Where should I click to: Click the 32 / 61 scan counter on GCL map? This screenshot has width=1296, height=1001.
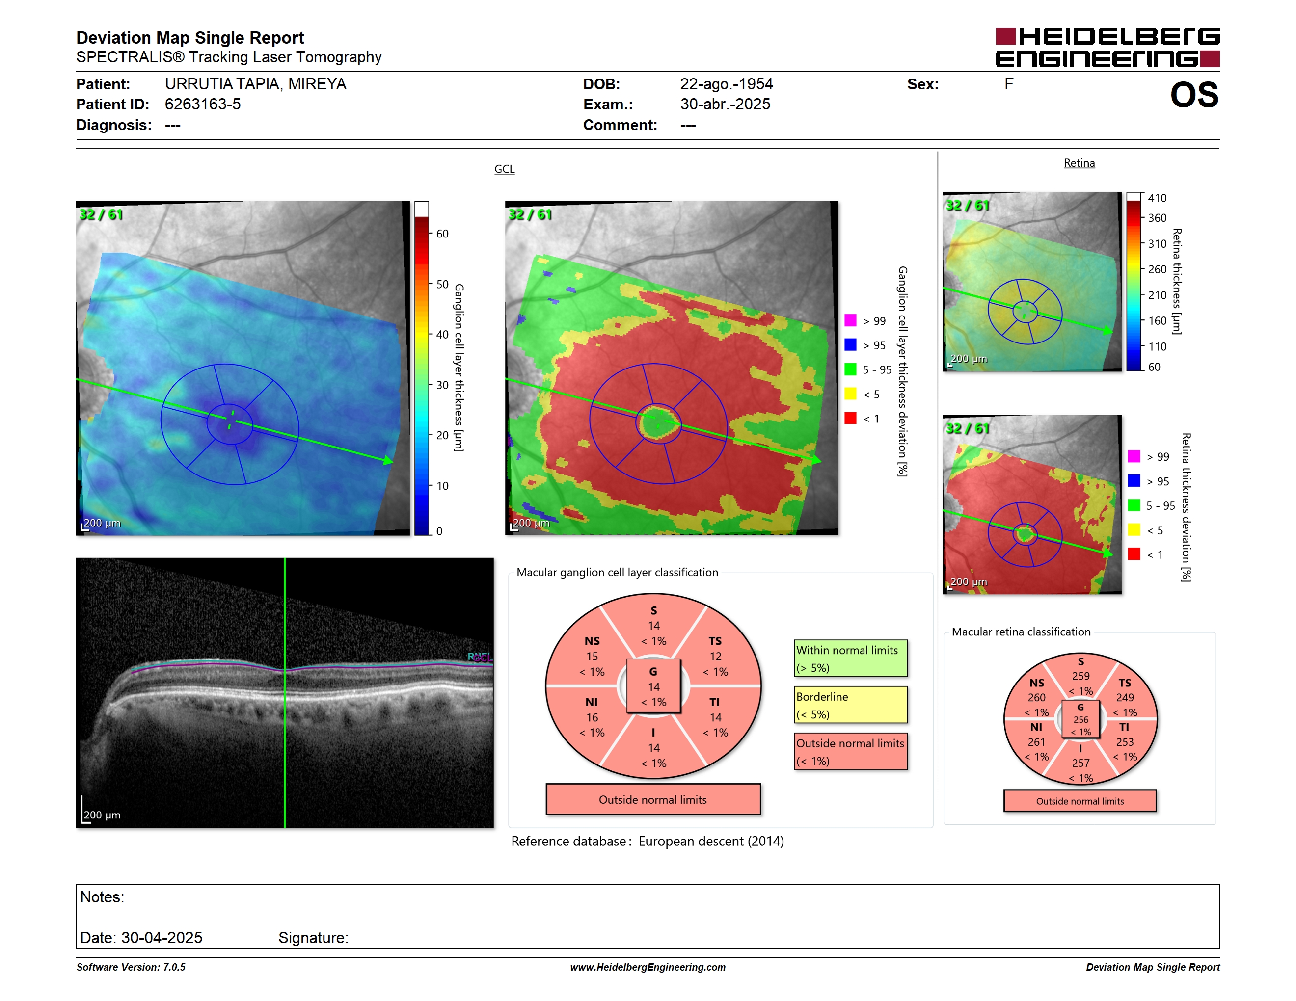tap(102, 214)
